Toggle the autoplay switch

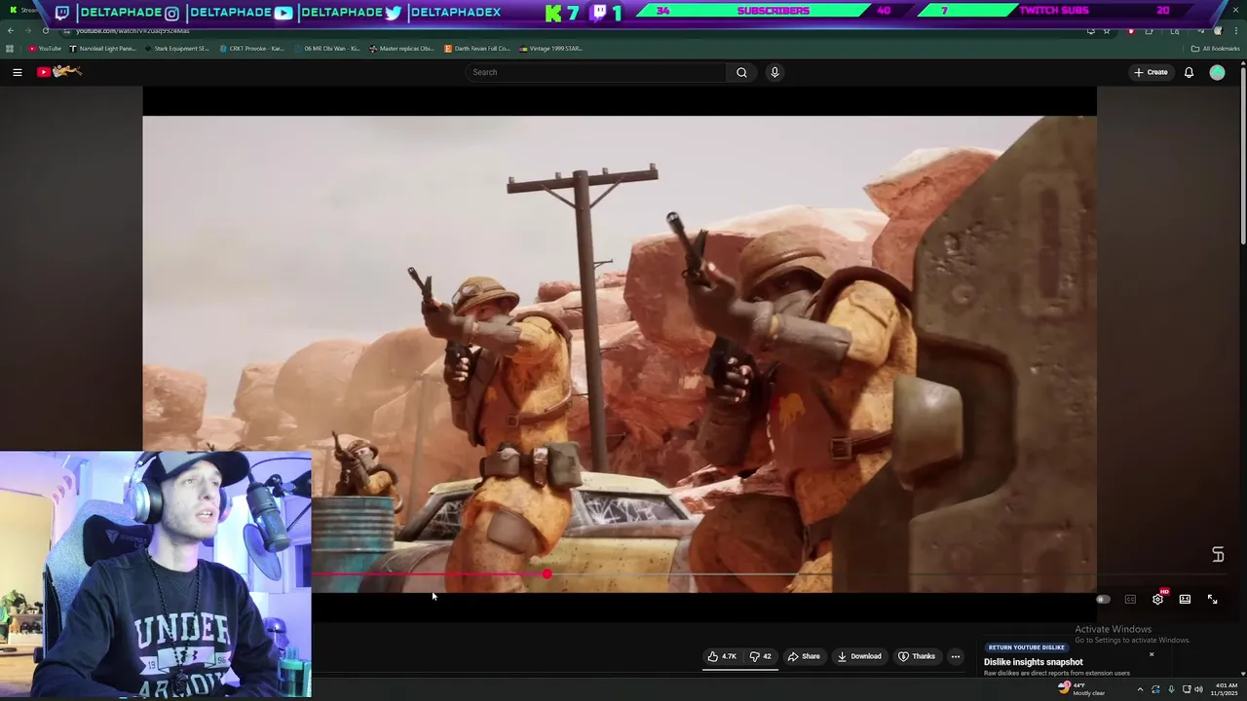point(1103,600)
